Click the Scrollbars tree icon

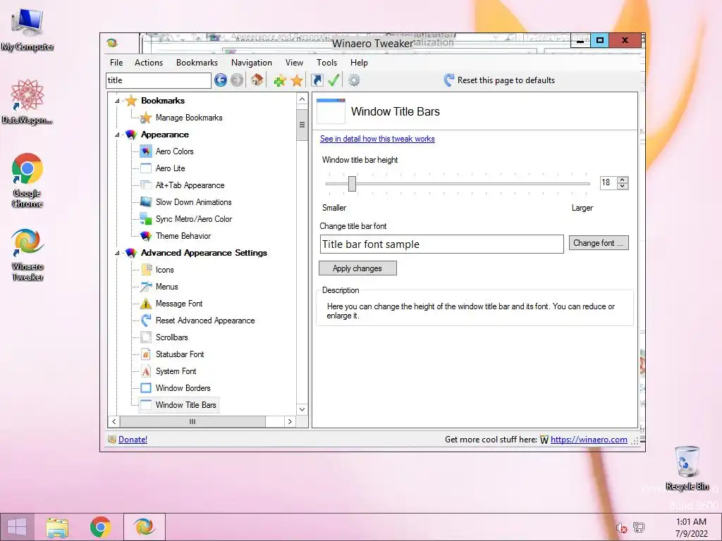tap(146, 337)
